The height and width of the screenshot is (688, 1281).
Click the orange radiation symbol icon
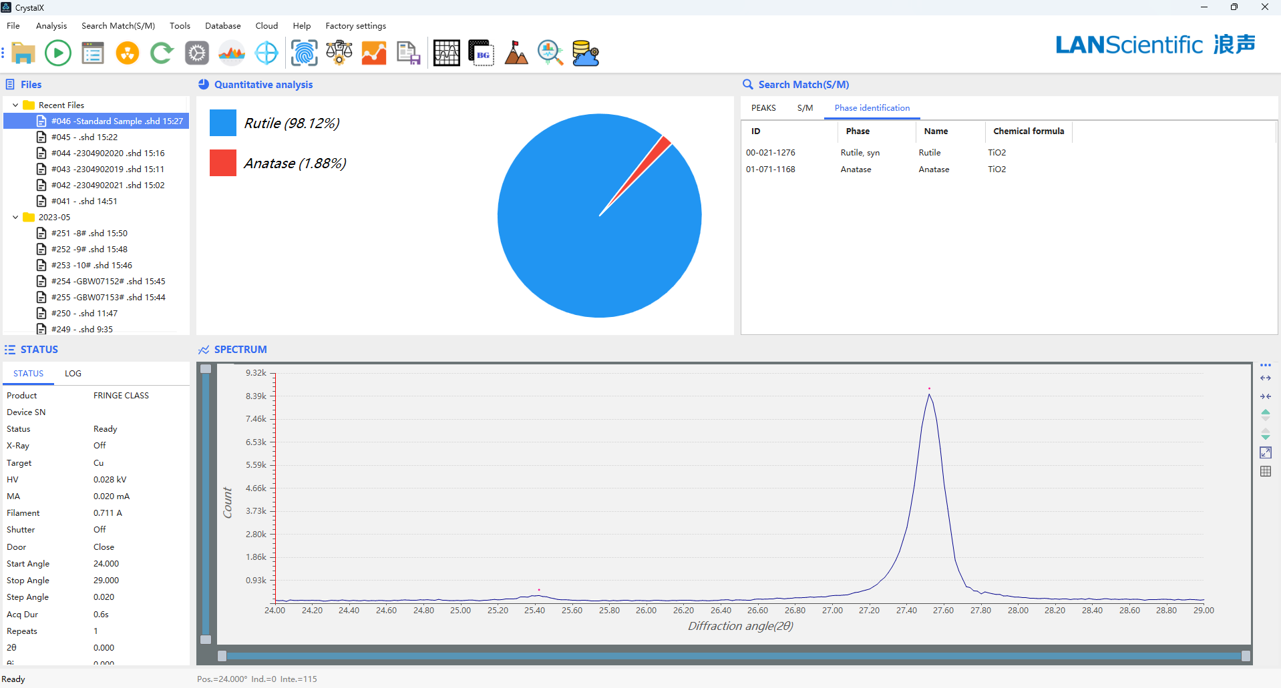[127, 53]
